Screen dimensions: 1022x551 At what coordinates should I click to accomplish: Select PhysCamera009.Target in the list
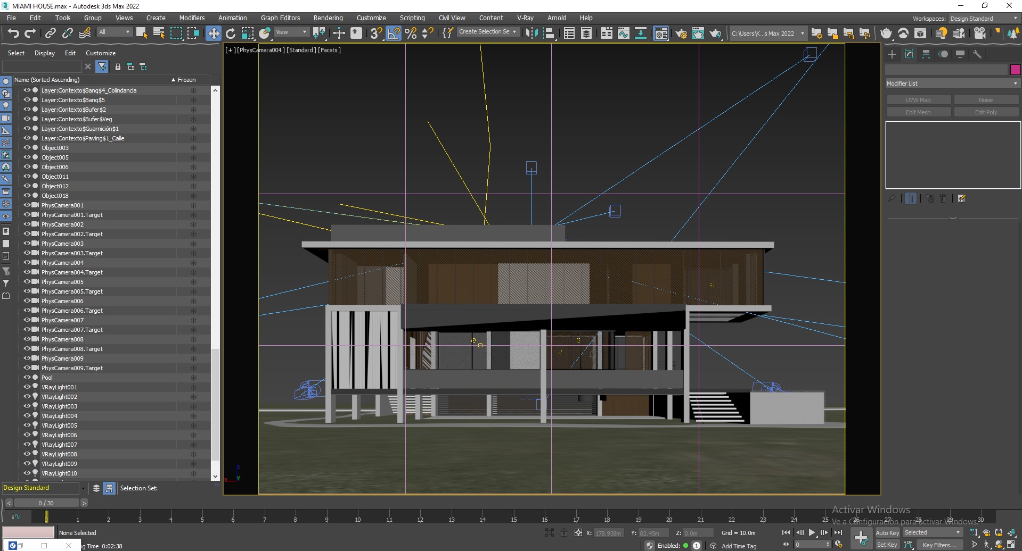coord(72,368)
